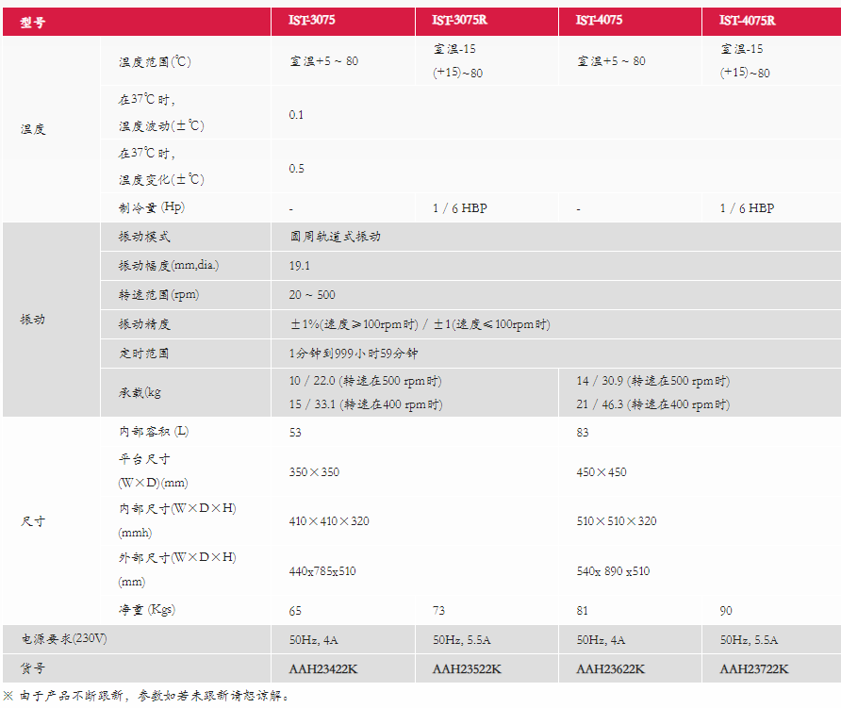The height and width of the screenshot is (708, 841).
Task: Click the 转速范围(rpm) row label
Action: [x=158, y=295]
